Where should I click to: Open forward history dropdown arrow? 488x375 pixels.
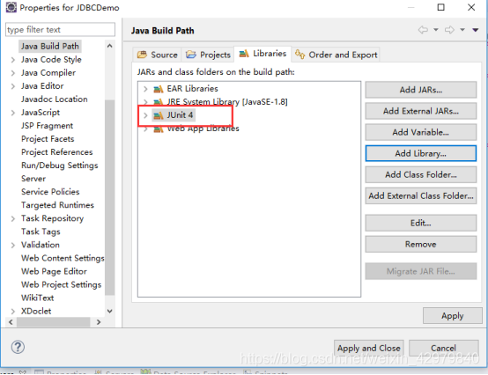462,30
